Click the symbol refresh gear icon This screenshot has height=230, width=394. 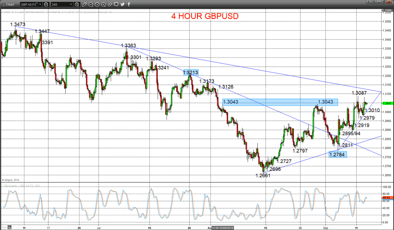coord(46,5)
